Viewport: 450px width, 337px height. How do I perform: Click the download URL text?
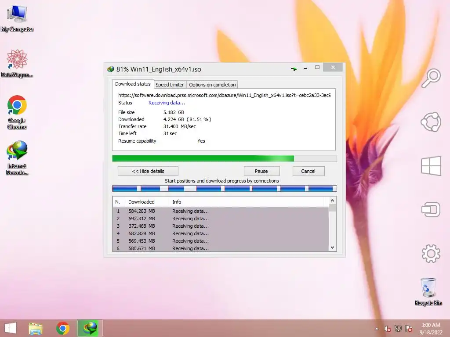225,95
